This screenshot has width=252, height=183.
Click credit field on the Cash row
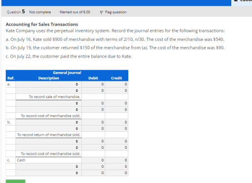[117, 160]
